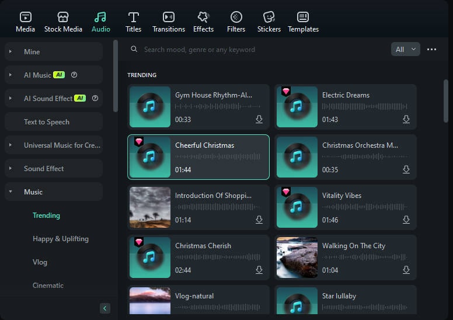Image resolution: width=453 pixels, height=320 pixels.
Task: Click the Cheerful Christmas thumbnail
Action: [x=150, y=157]
